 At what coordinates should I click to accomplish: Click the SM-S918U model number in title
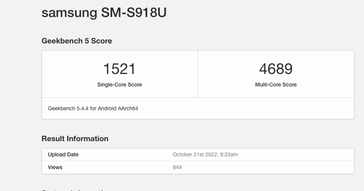134,13
